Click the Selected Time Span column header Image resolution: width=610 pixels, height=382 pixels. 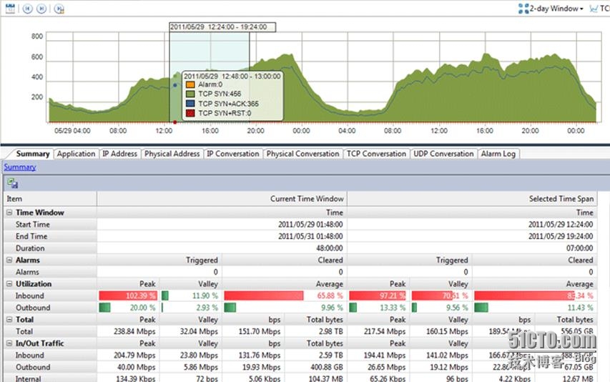coord(471,199)
